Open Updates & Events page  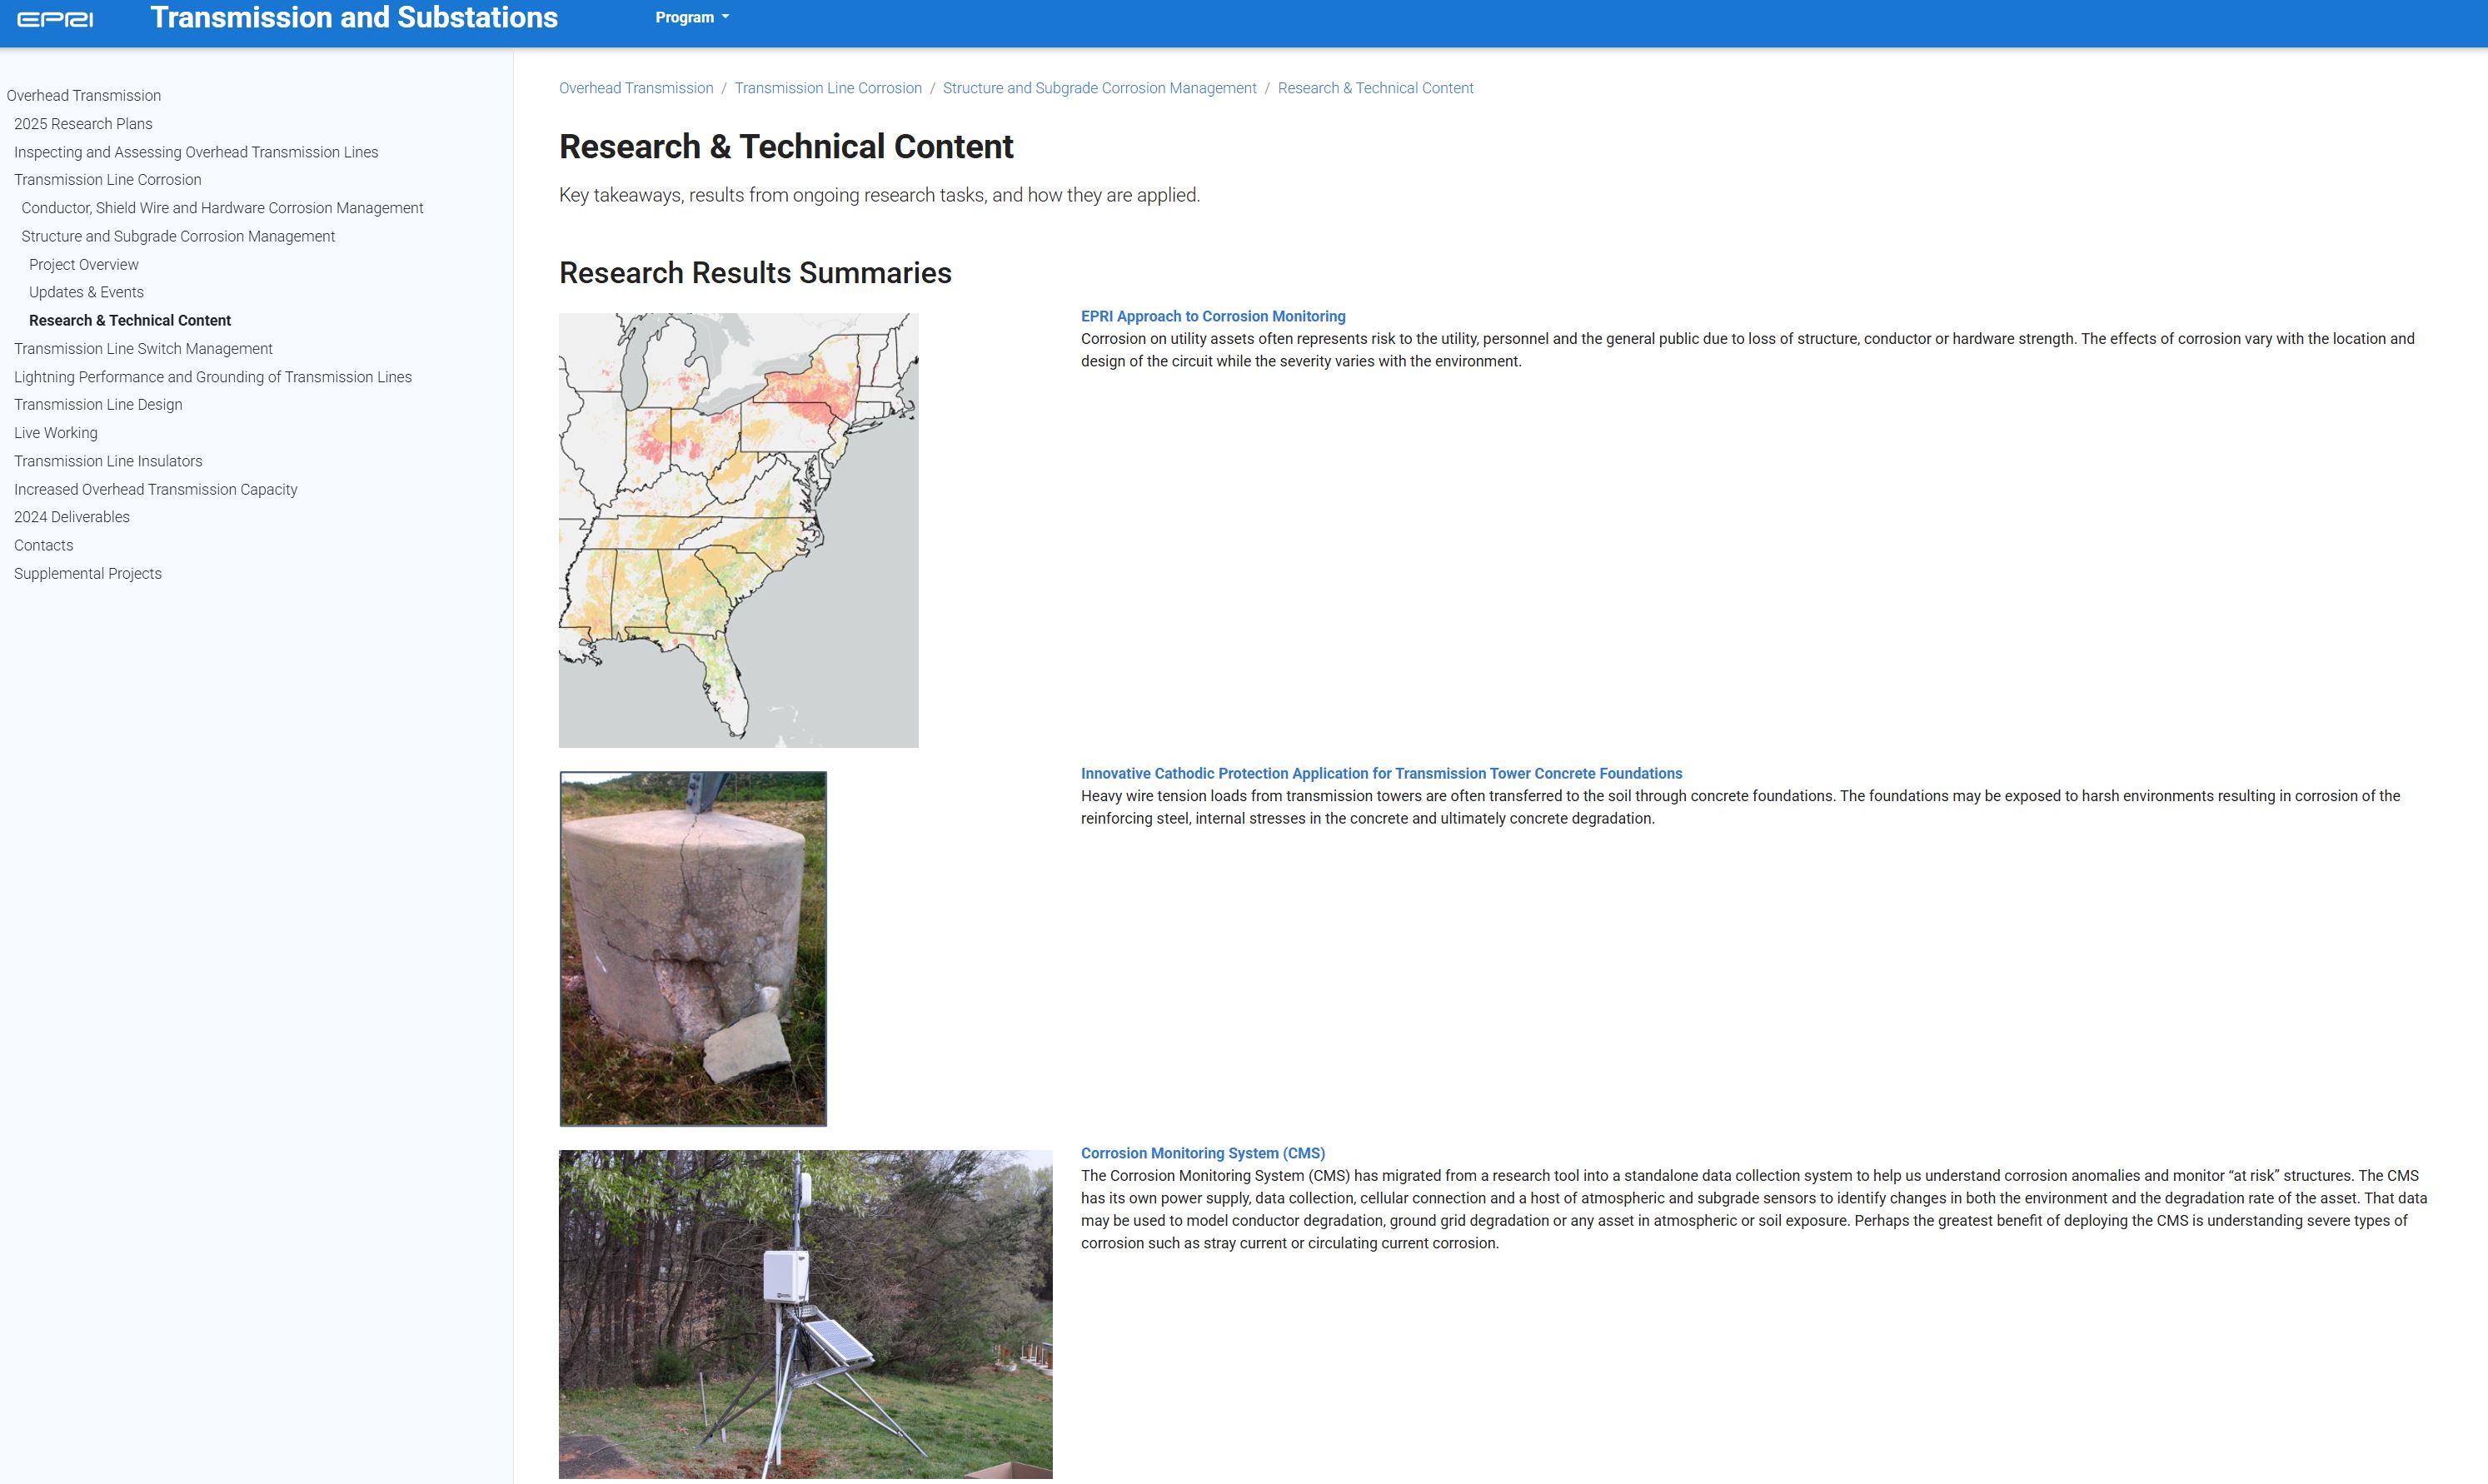click(86, 292)
